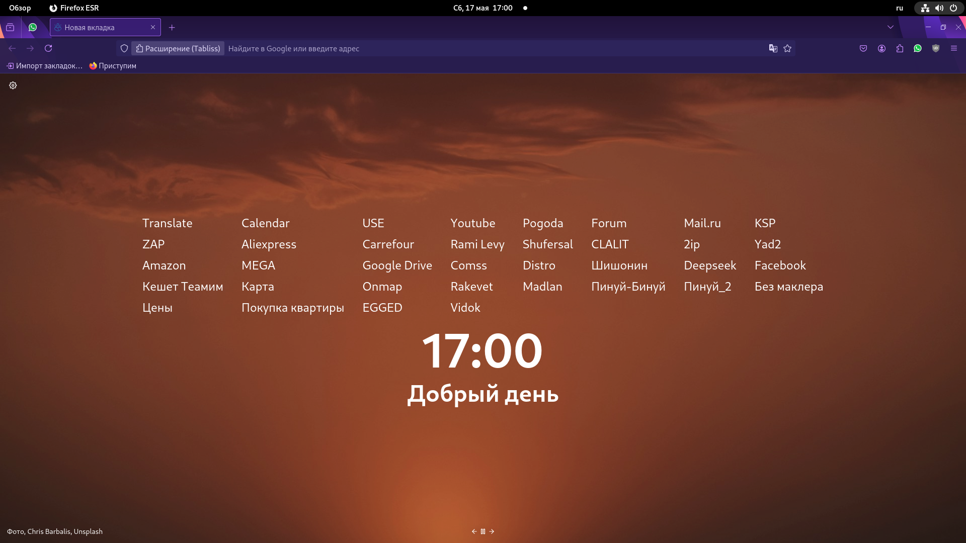This screenshot has width=966, height=543.
Task: Close the Новая вкладка tab
Action: 153,27
